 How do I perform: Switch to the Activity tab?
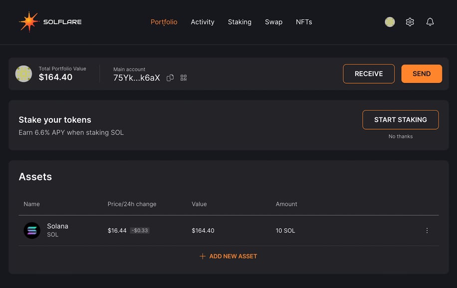click(203, 22)
